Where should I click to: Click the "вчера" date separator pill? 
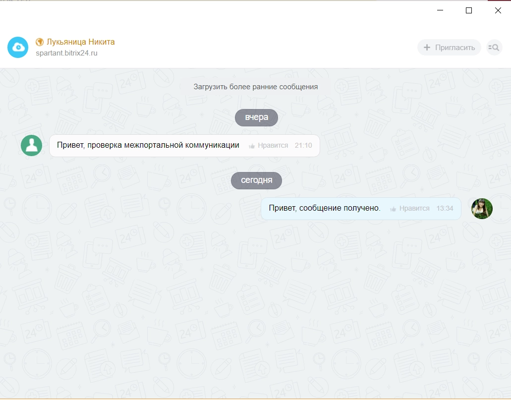click(256, 117)
